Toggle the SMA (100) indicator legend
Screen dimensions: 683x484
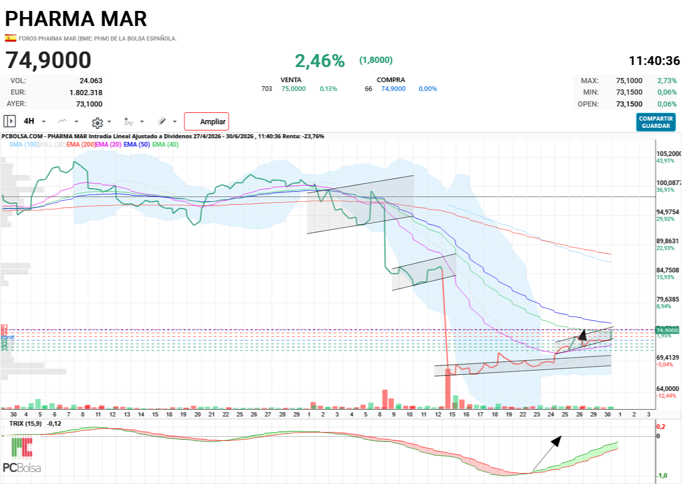point(24,145)
